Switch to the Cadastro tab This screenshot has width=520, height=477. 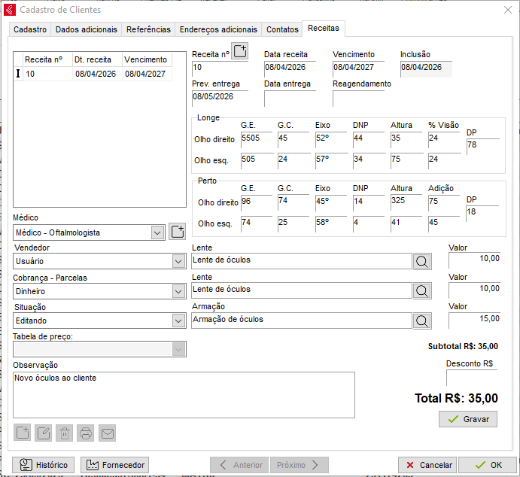(30, 29)
